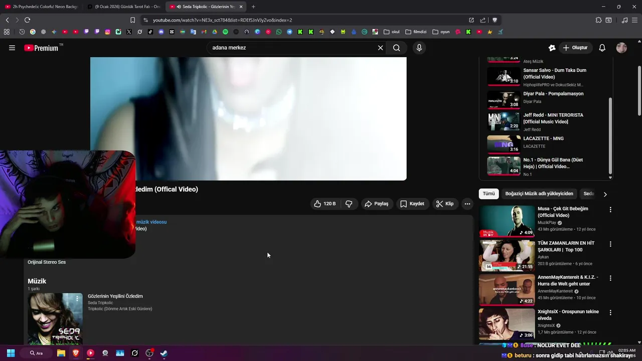Open the Seda Tripkolic album cover thumbnail
This screenshot has width=642, height=361.
pos(55,318)
